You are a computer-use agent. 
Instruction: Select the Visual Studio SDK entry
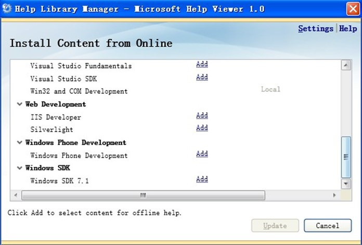[x=64, y=79]
